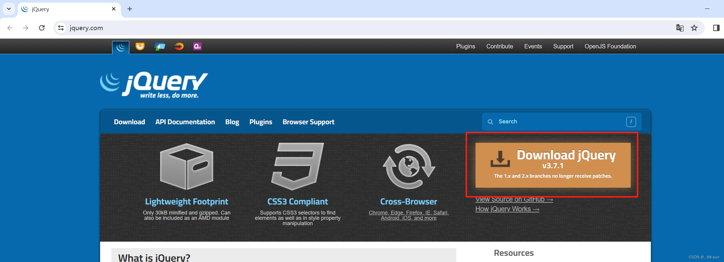
Task: Click the Resources heading
Action: click(x=514, y=253)
